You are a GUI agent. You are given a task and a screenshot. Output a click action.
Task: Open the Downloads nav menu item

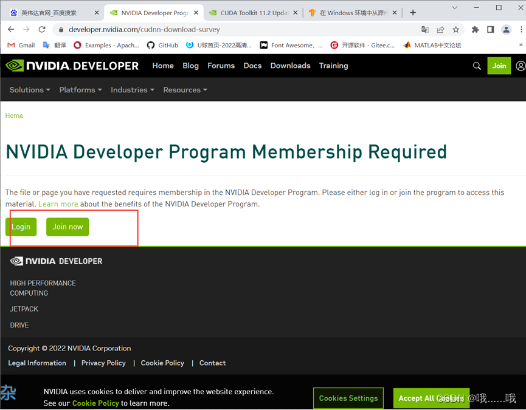[x=291, y=66]
